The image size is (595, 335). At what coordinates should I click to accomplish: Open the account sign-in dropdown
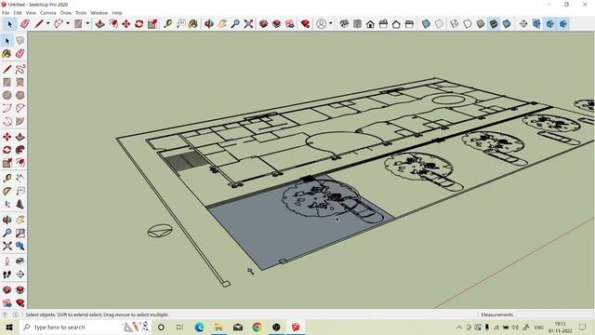pos(331,23)
